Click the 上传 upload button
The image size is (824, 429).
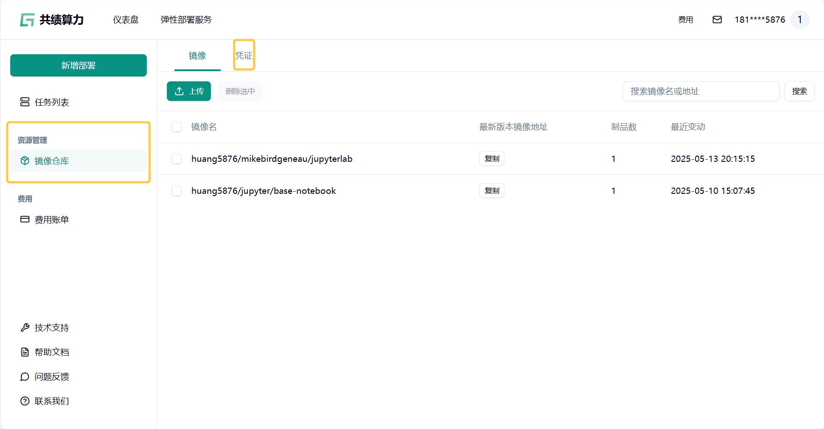click(189, 91)
